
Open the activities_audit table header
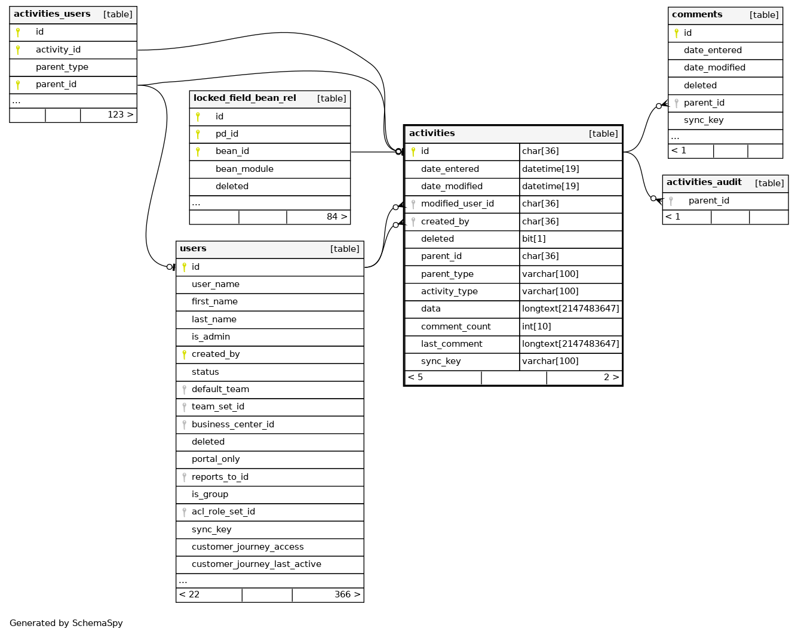point(704,183)
